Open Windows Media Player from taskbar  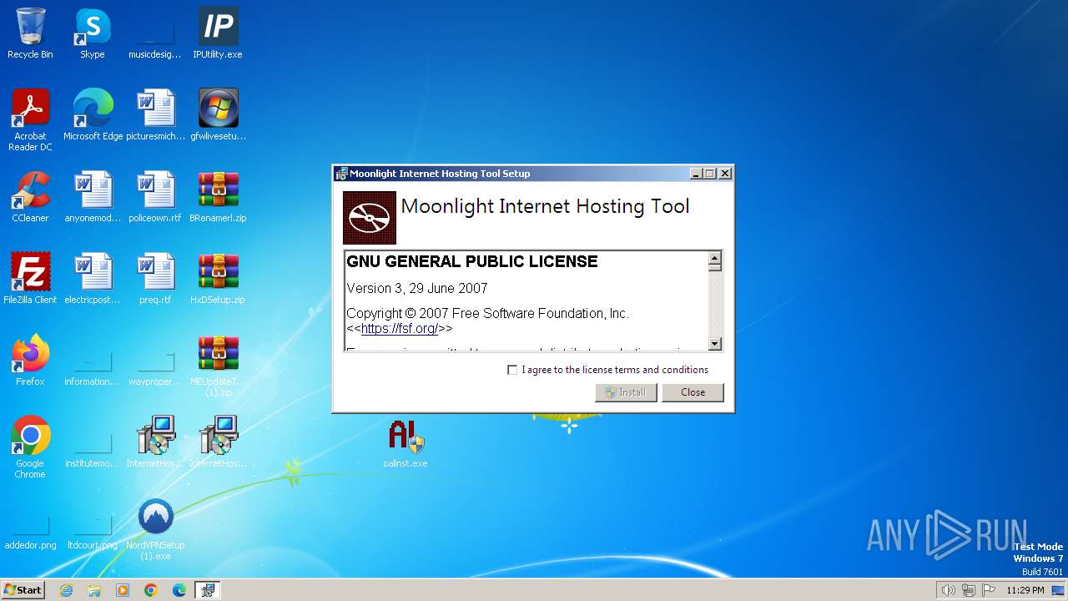click(x=123, y=590)
